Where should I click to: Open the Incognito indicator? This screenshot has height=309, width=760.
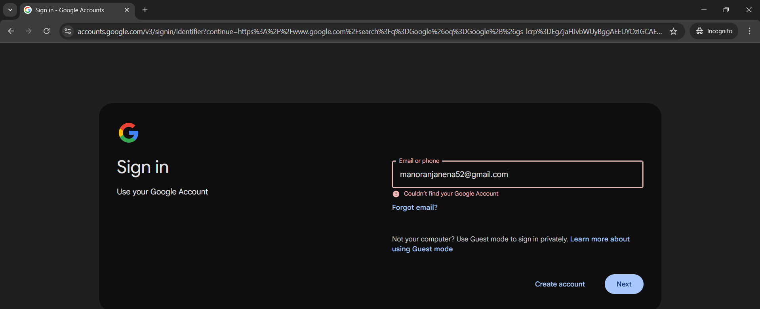(x=714, y=31)
